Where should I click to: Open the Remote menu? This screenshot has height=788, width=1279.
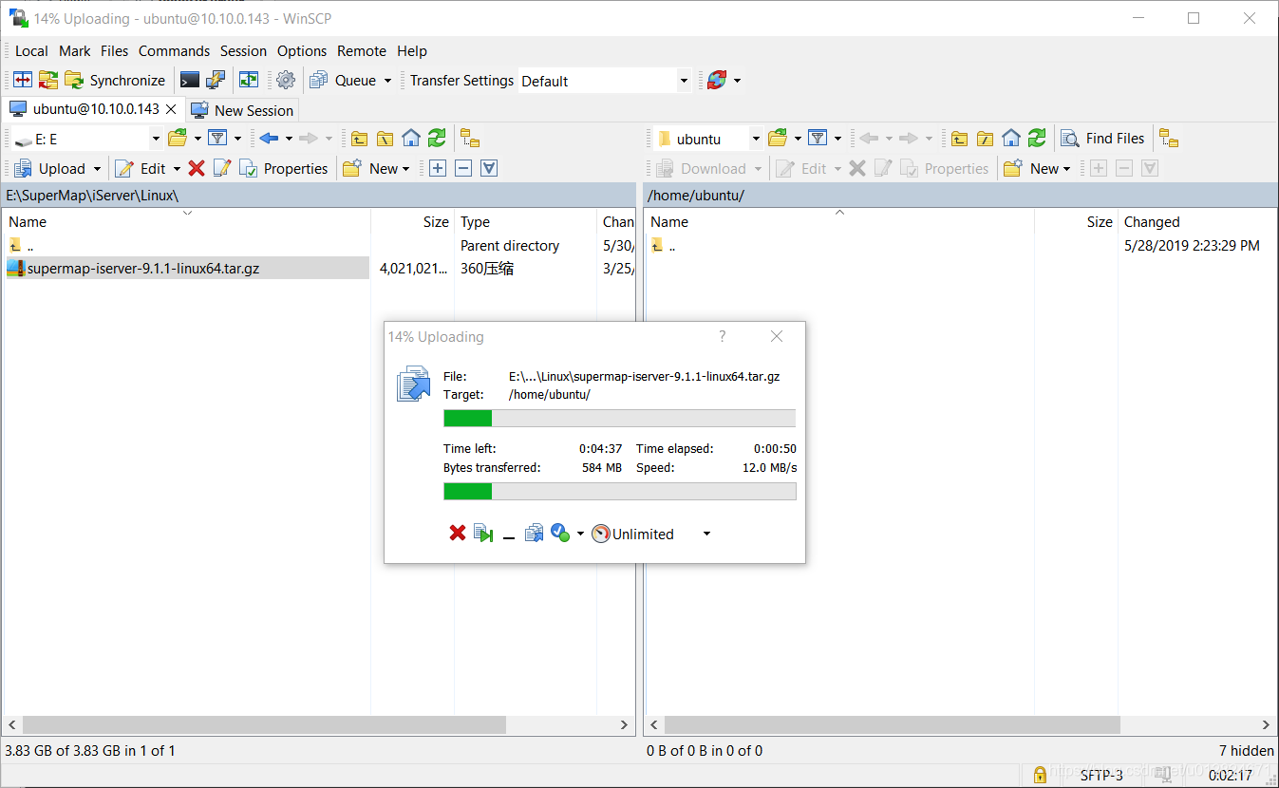click(362, 51)
